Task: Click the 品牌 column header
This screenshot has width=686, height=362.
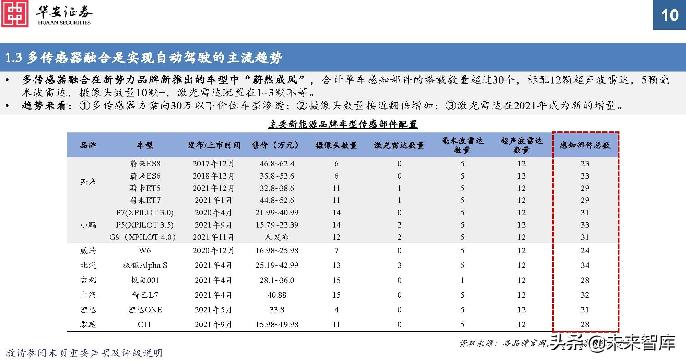Action: [x=88, y=145]
